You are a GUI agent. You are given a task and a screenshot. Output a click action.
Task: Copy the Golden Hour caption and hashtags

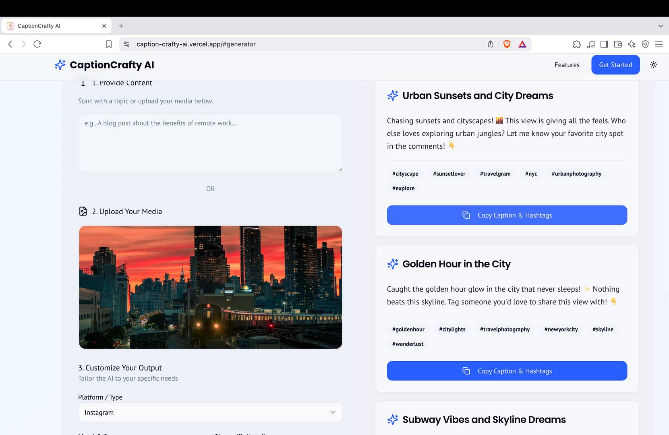tap(507, 371)
